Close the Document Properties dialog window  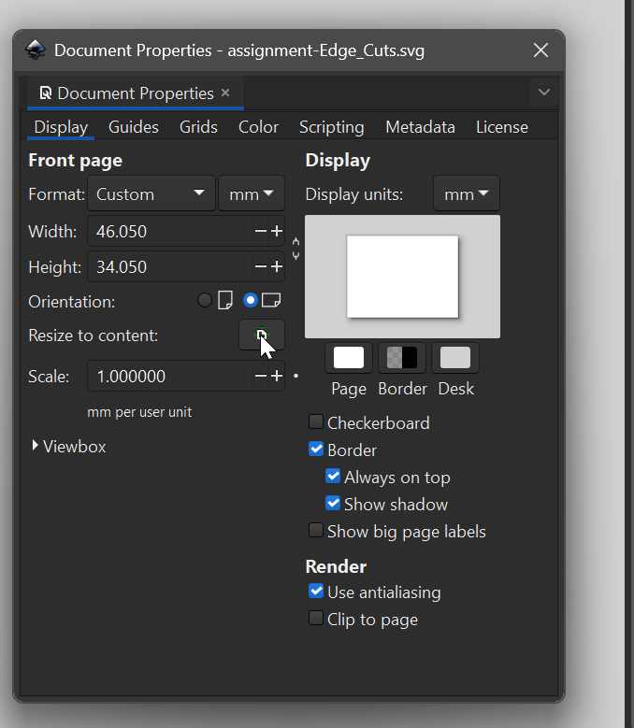540,50
